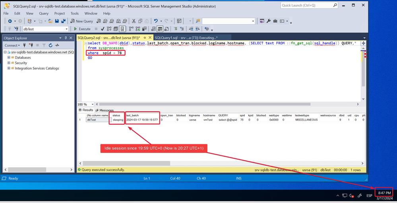Click the Copy icon in toolbar
The image size is (397, 203).
140,21
